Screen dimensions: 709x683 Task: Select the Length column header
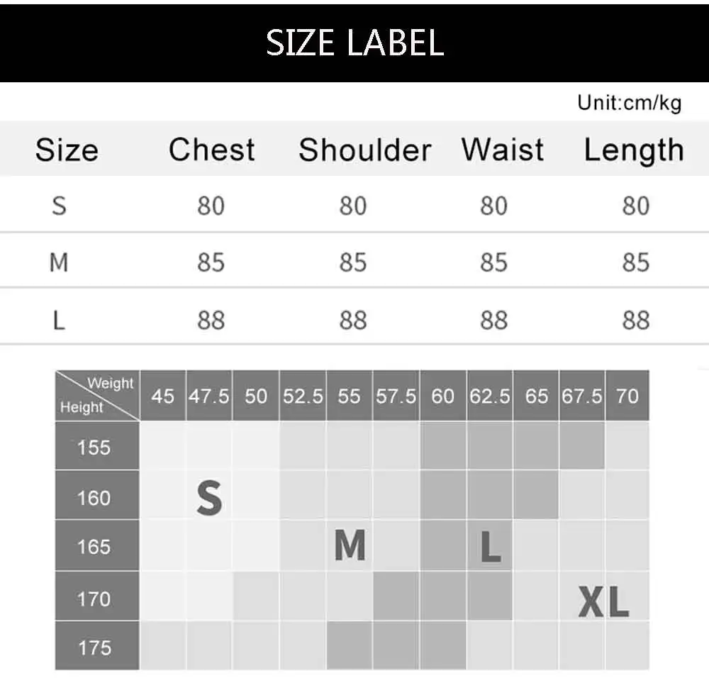click(633, 150)
